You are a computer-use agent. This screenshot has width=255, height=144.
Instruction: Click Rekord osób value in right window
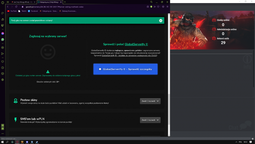(x=223, y=43)
